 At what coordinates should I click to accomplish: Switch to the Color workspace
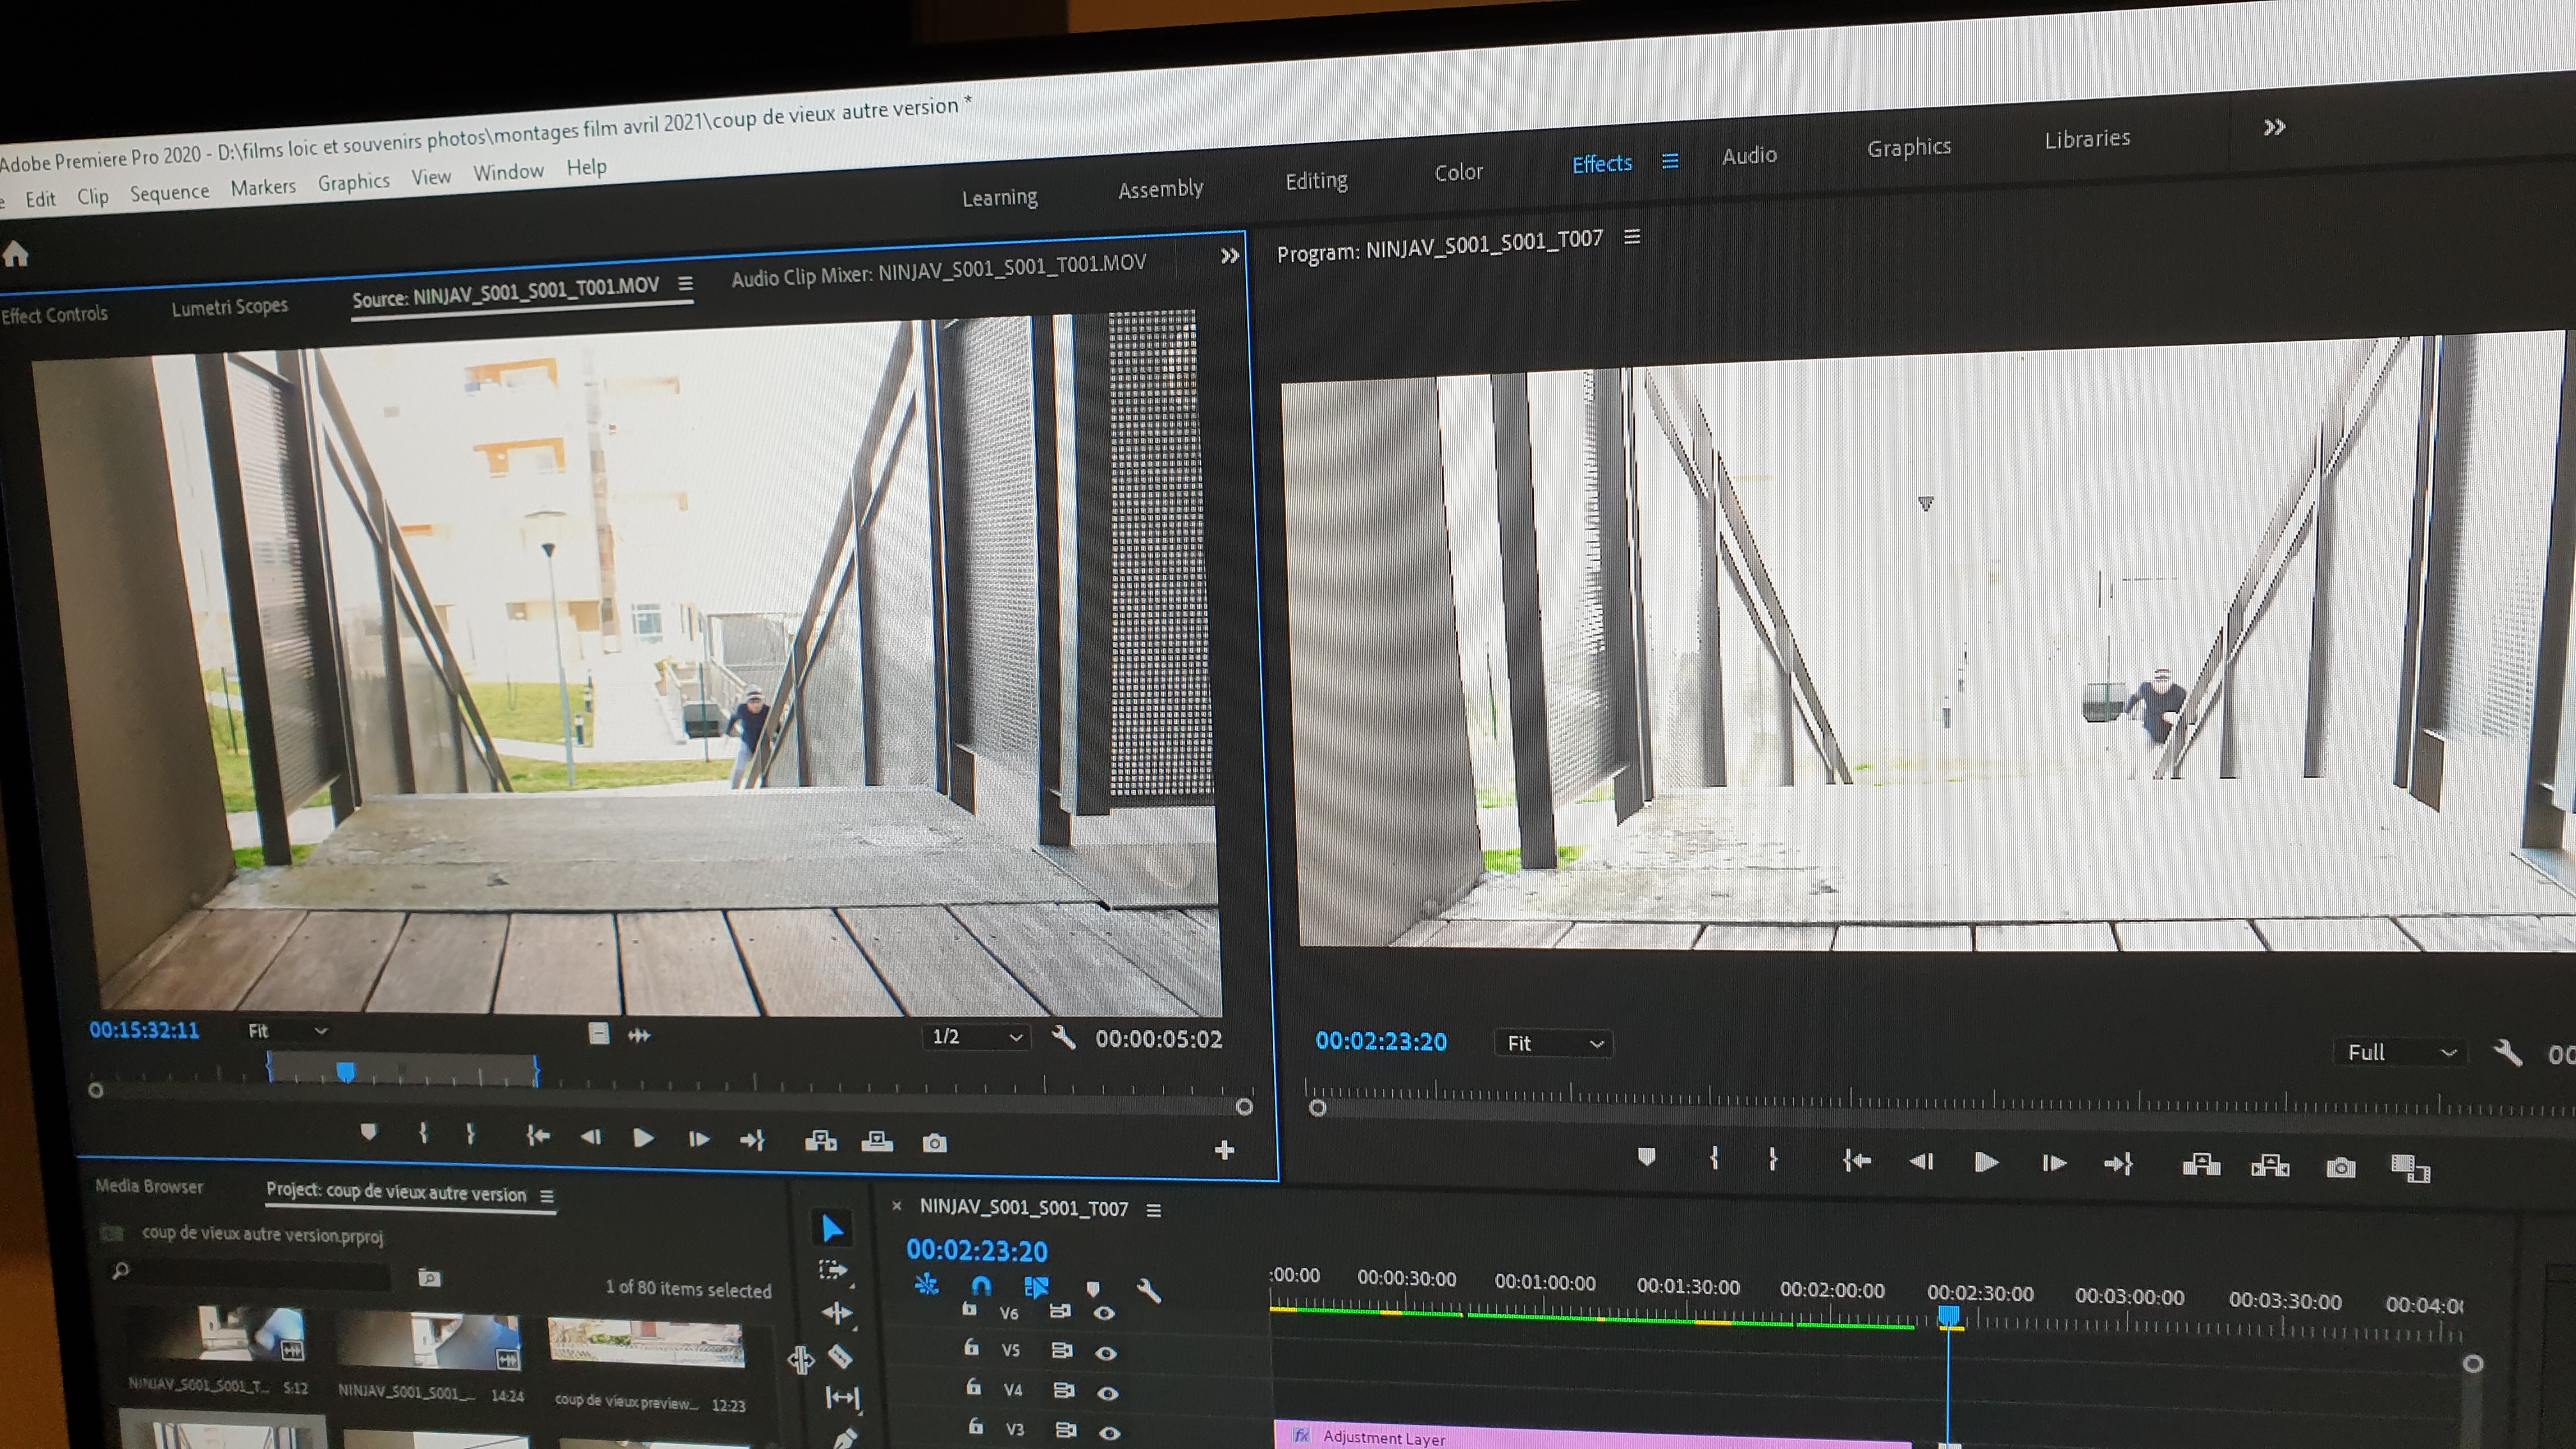coord(1458,172)
